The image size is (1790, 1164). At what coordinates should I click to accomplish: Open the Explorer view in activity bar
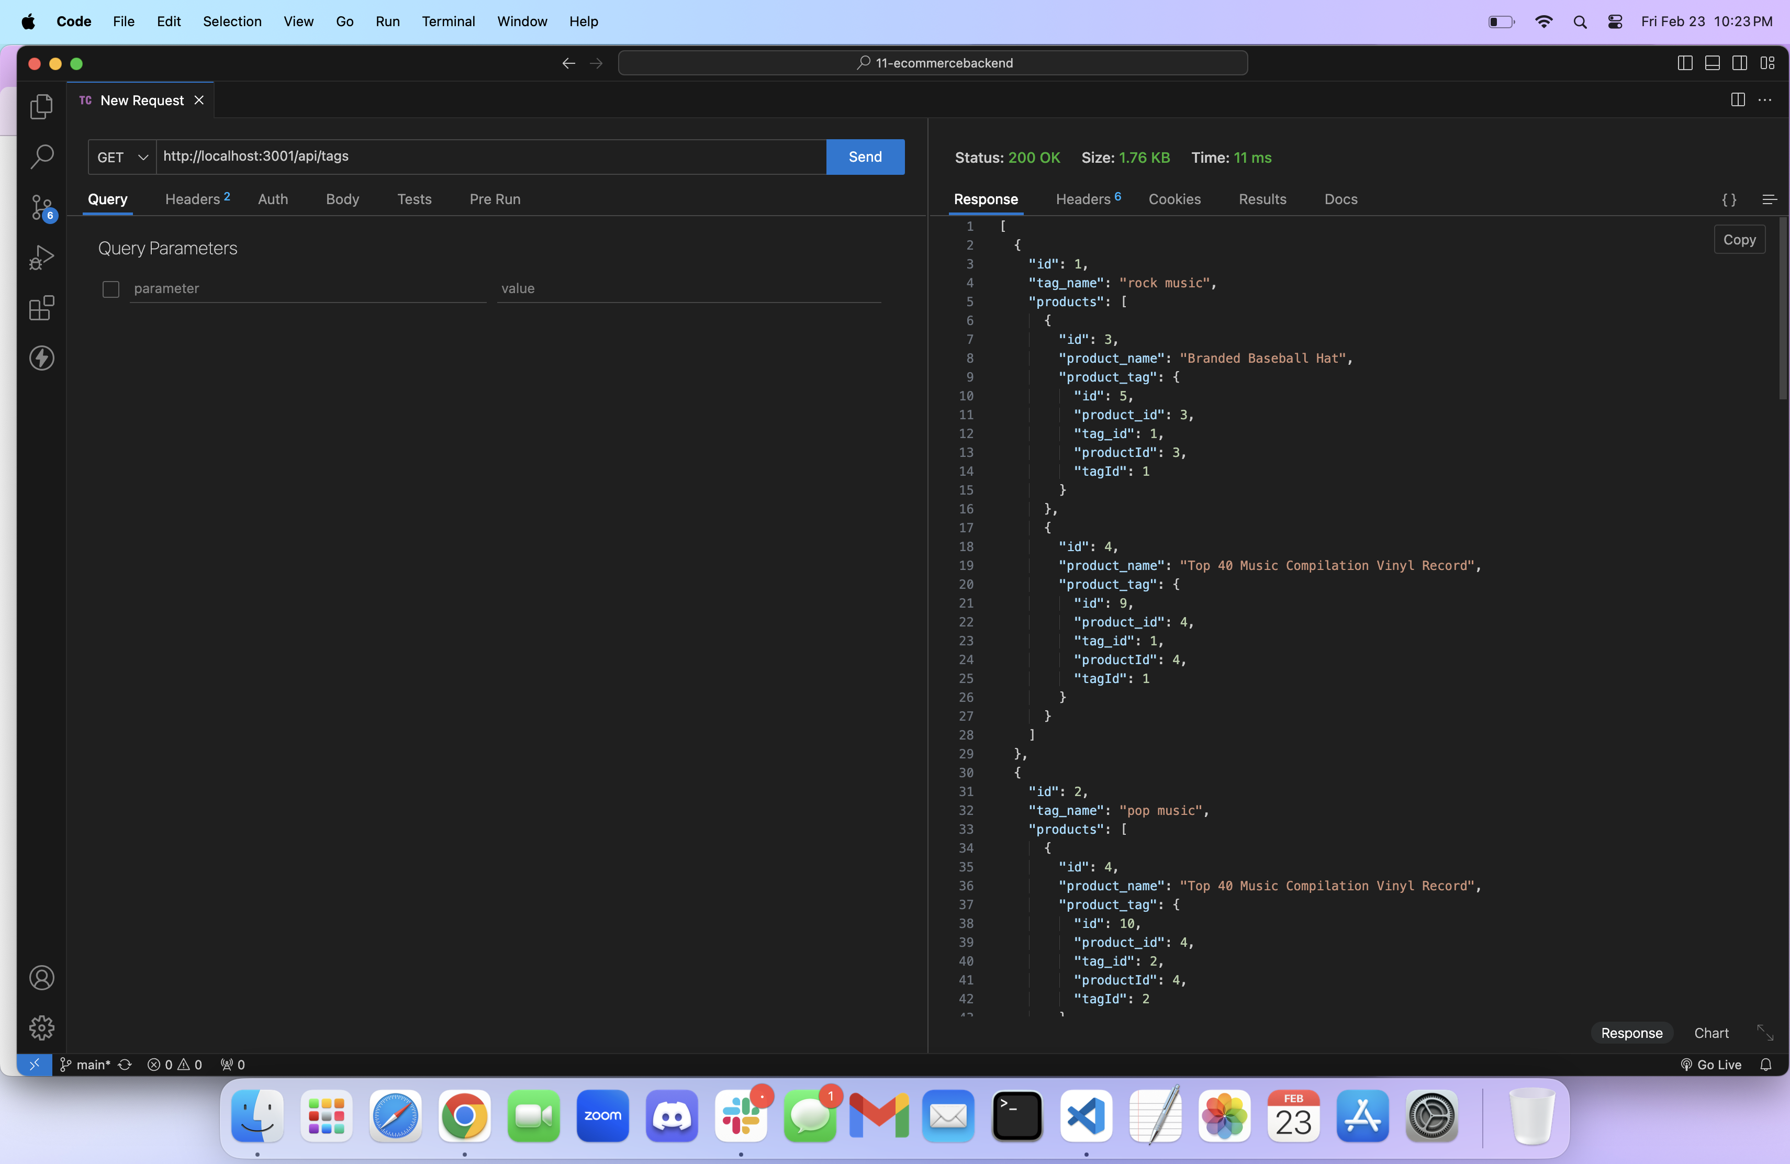[x=41, y=107]
